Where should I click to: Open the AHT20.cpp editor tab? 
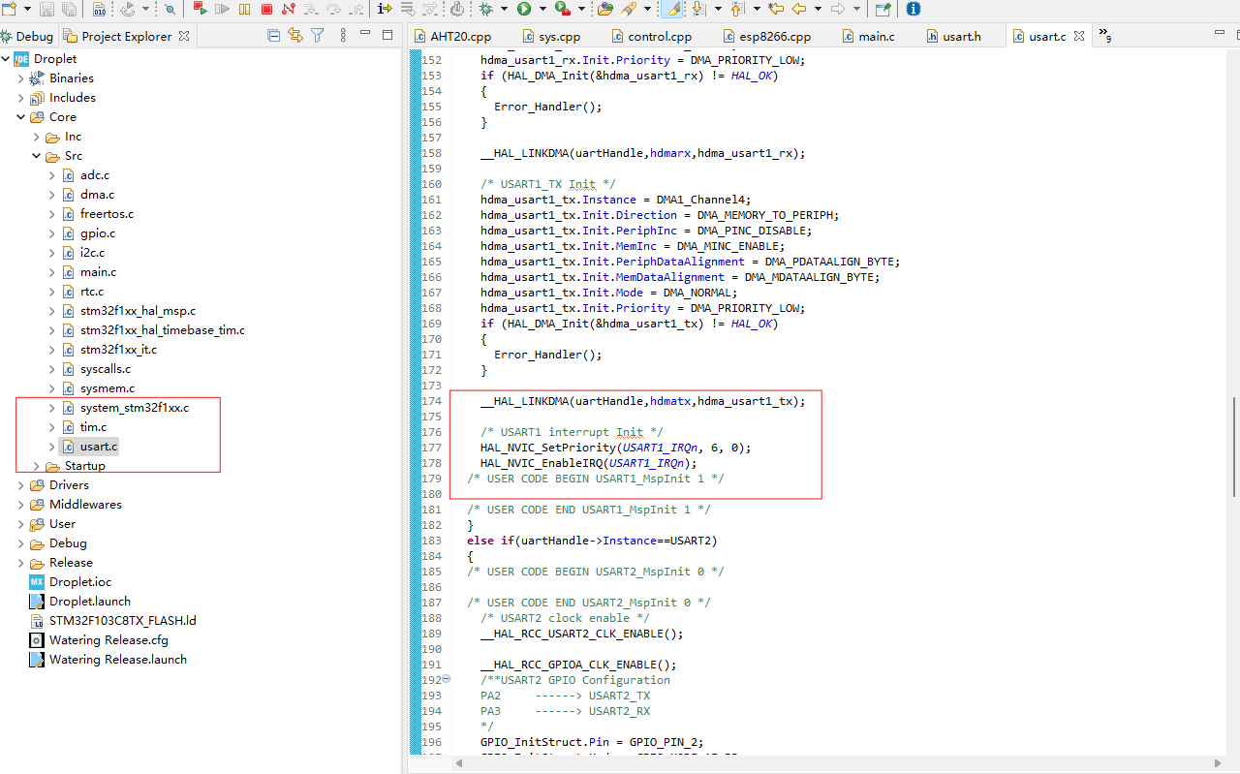453,36
